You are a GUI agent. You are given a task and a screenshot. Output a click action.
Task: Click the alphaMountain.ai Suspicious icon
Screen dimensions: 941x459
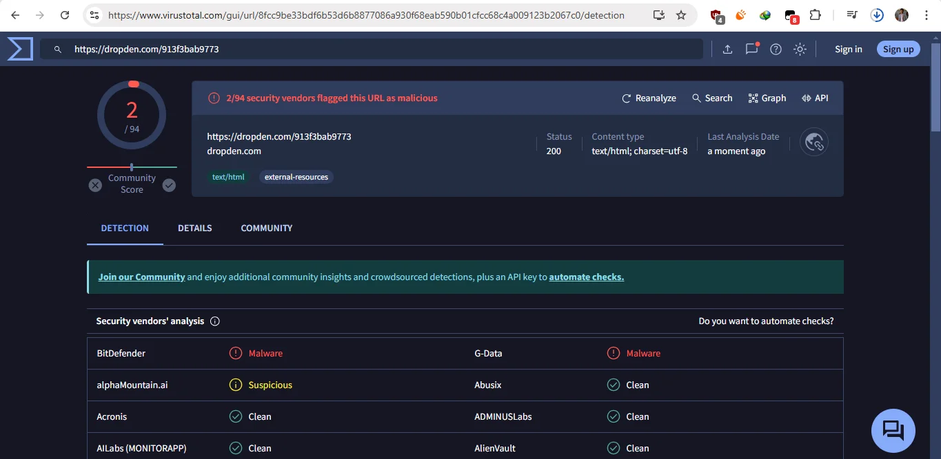click(x=236, y=385)
